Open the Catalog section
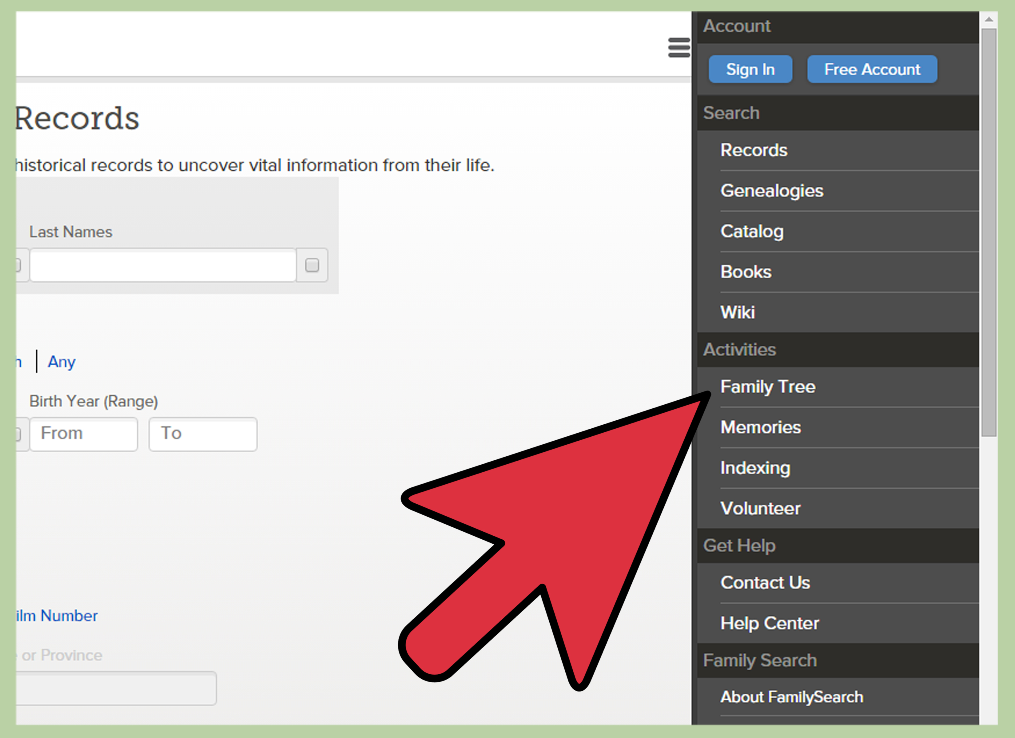 click(x=751, y=231)
